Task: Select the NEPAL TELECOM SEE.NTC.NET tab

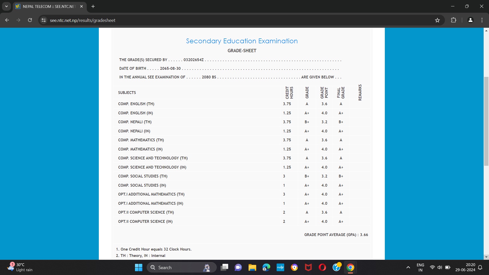Action: tap(48, 6)
